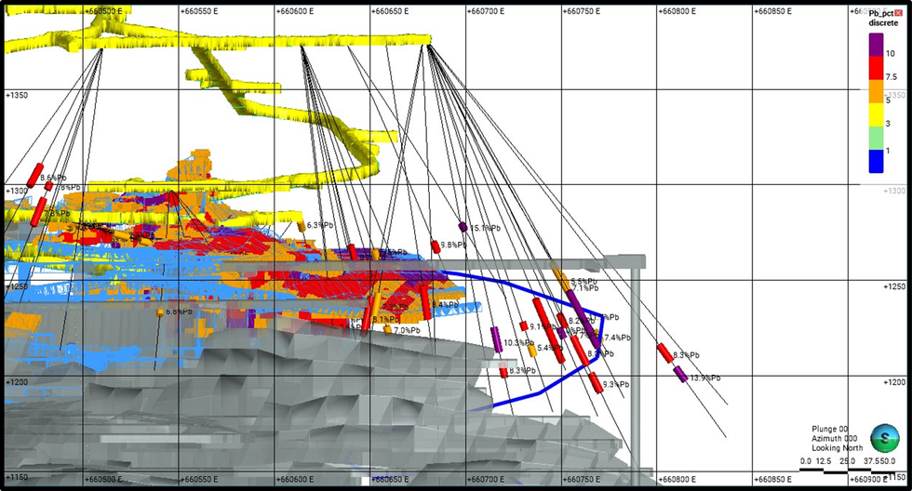Select the red 7.5 to 10 legend color

click(x=876, y=66)
